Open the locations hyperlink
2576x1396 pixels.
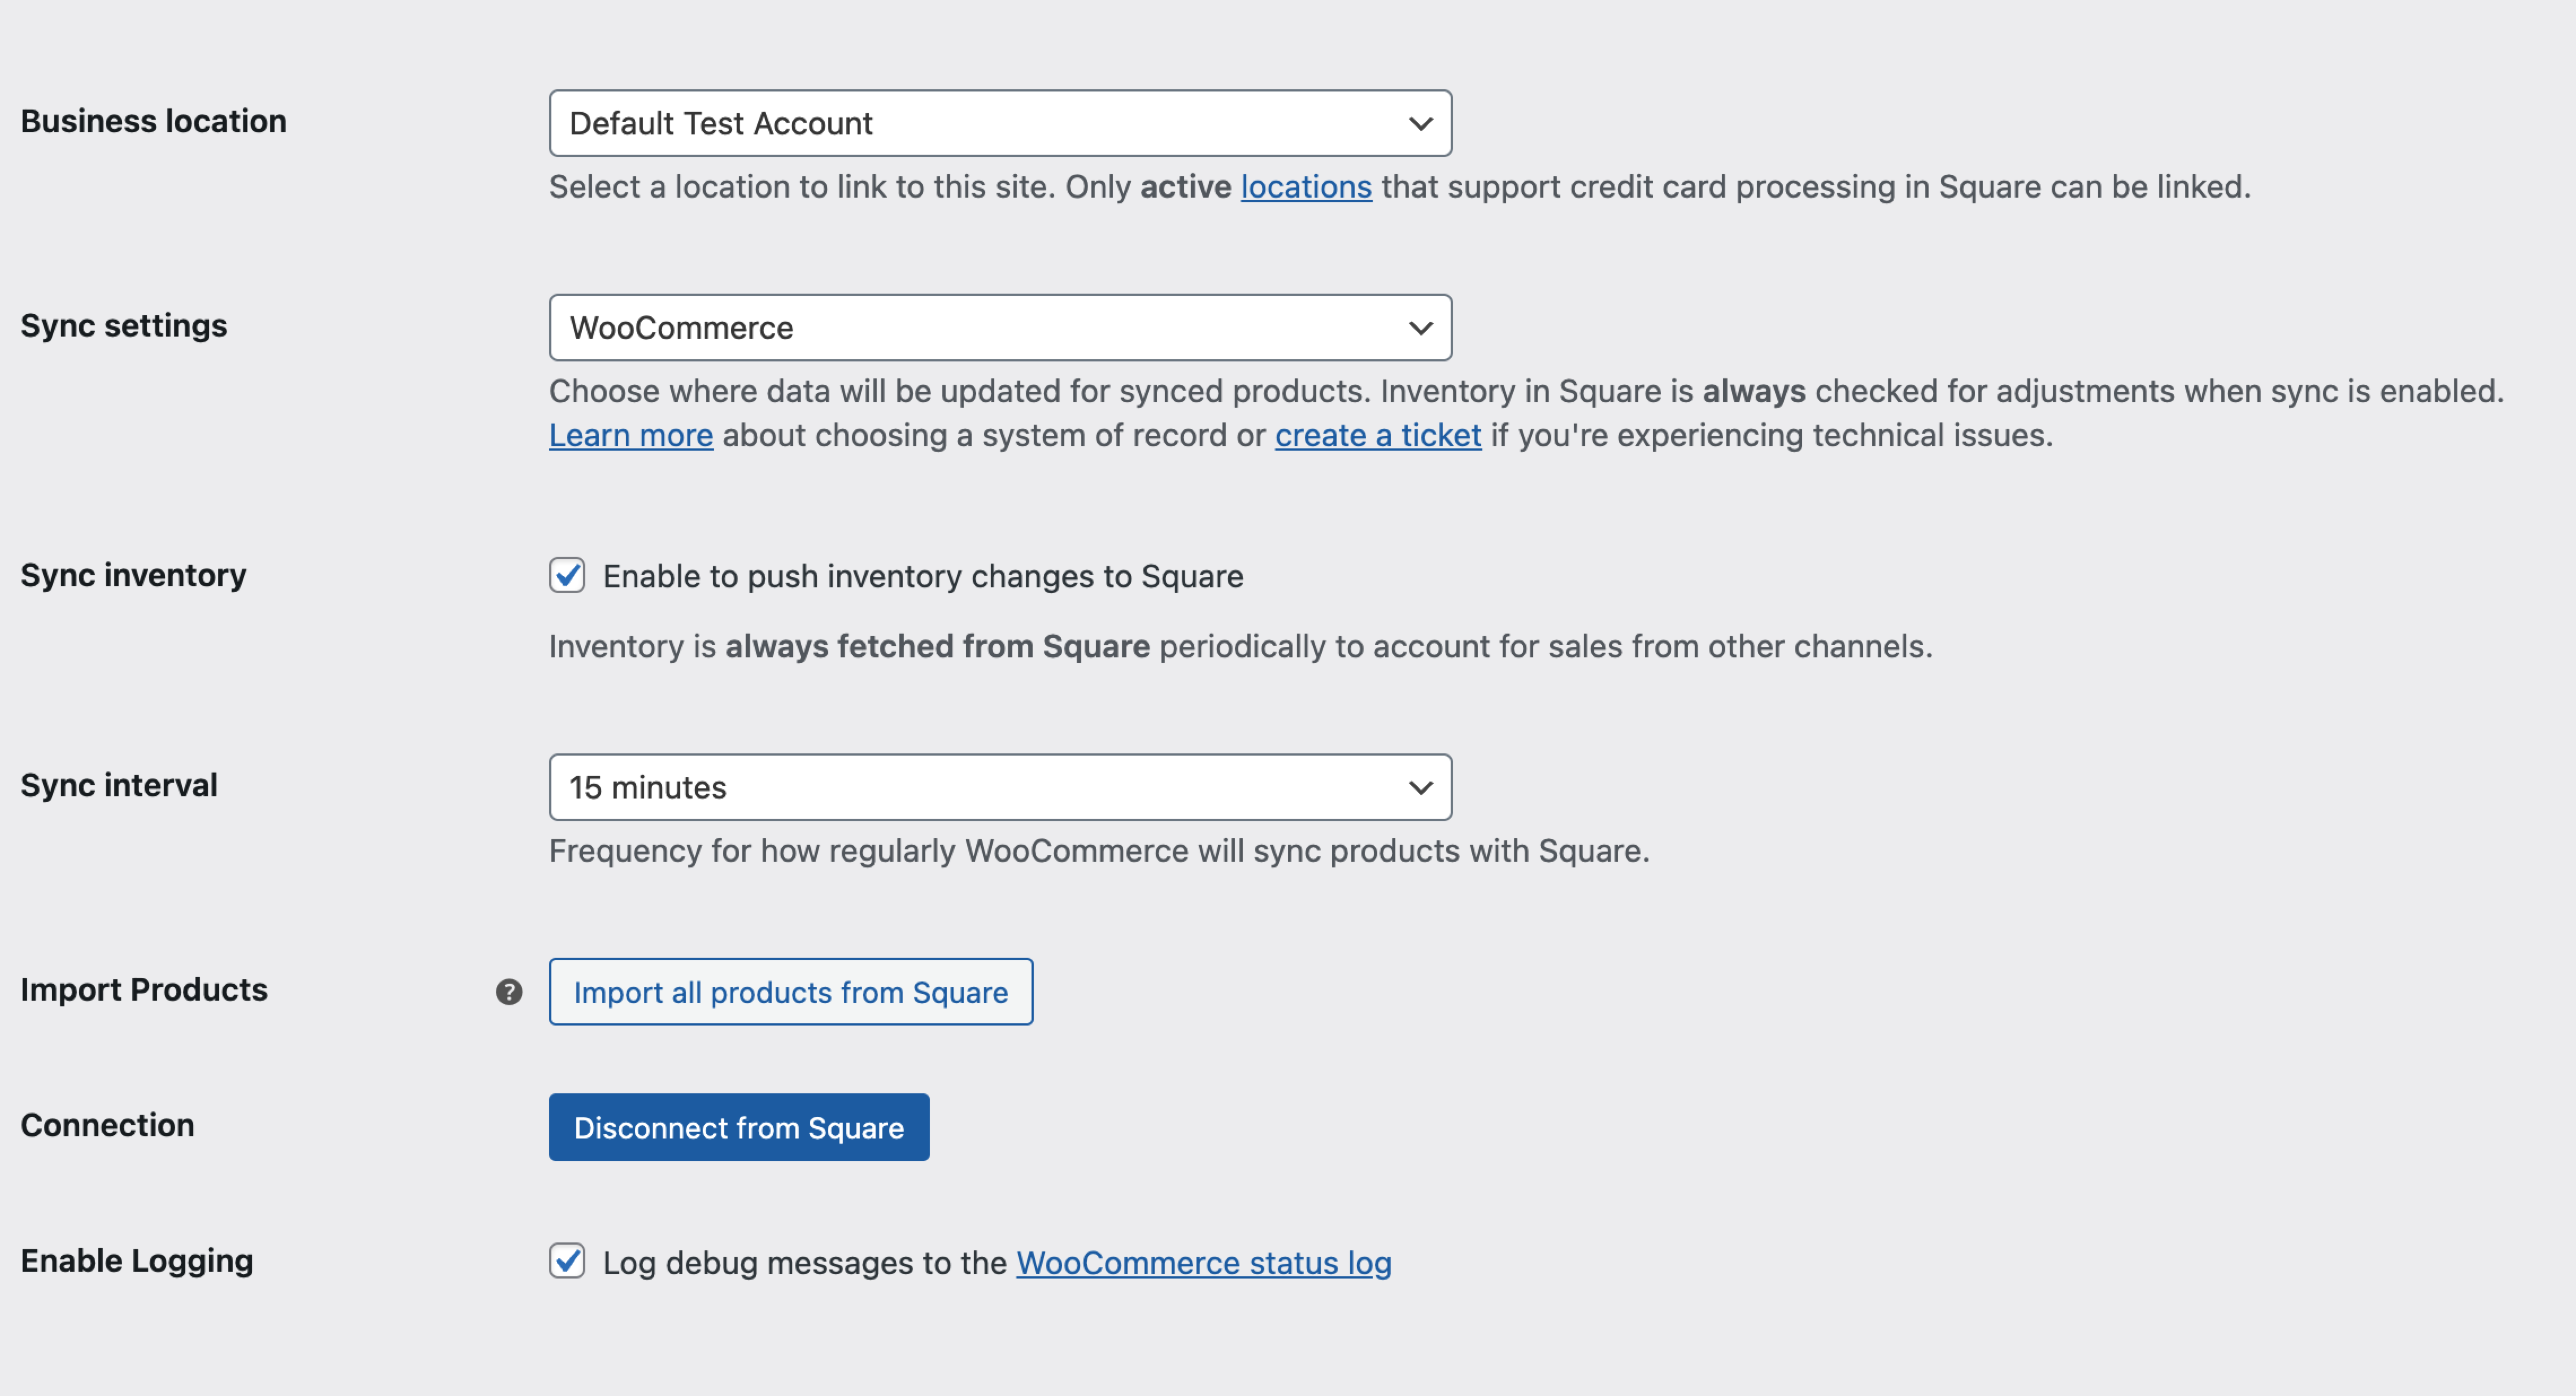(1305, 186)
